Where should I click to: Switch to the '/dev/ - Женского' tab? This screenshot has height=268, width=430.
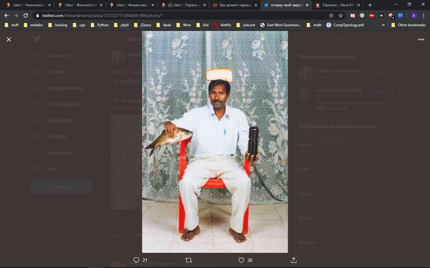click(80, 5)
